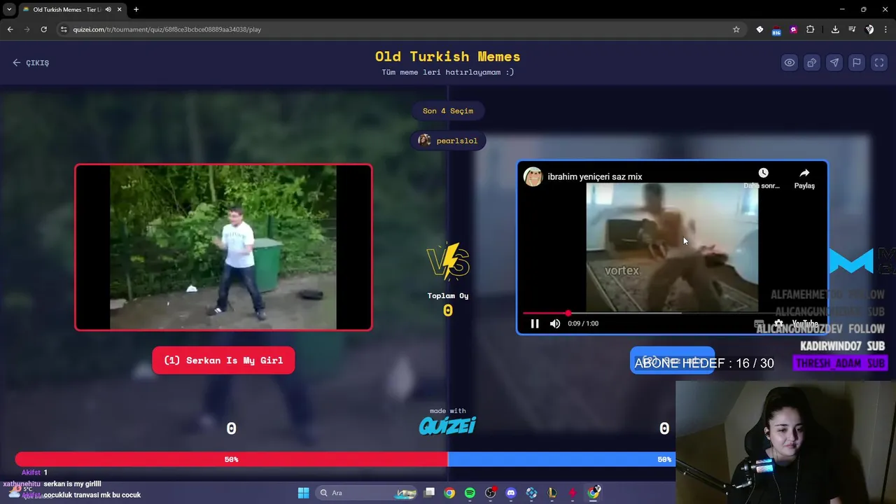The height and width of the screenshot is (504, 896).
Task: Open the media control playlist icon
Action: coord(852,29)
